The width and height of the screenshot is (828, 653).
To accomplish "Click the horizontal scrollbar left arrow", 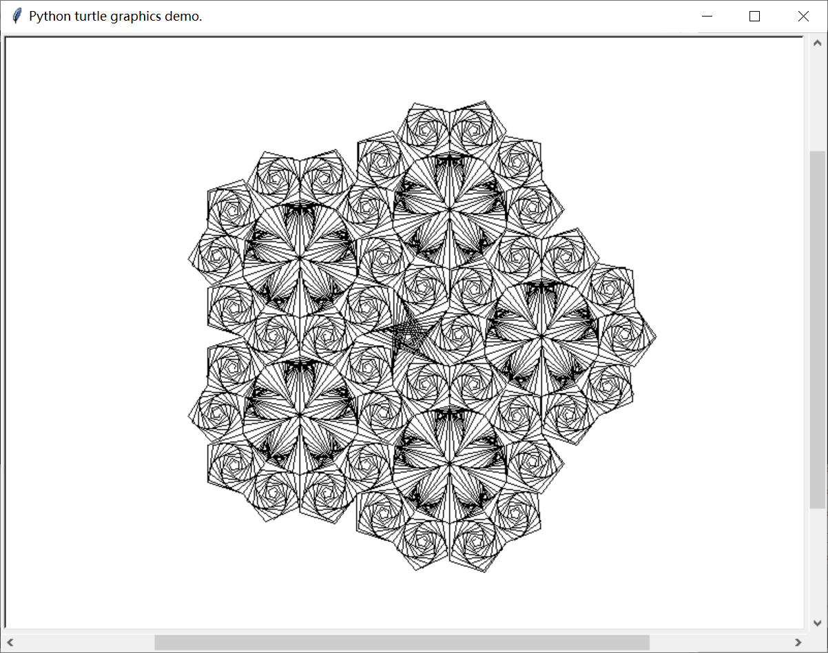I will click(11, 643).
